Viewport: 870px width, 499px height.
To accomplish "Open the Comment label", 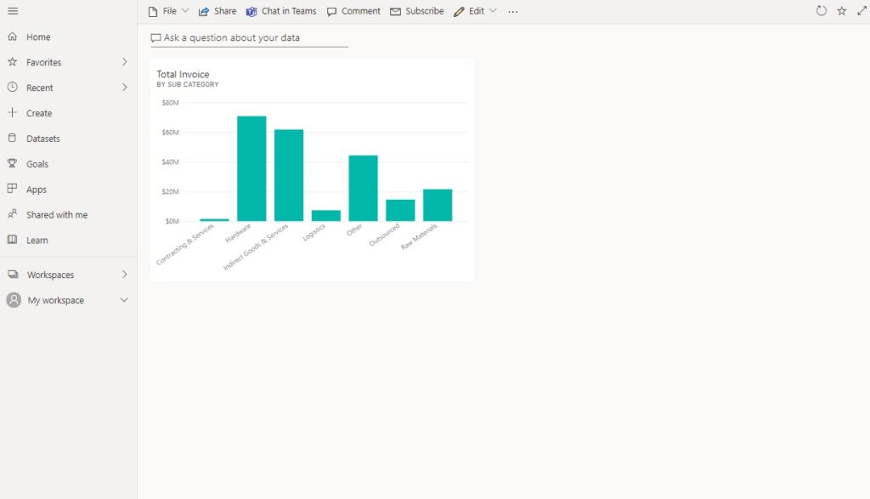I will click(x=360, y=11).
